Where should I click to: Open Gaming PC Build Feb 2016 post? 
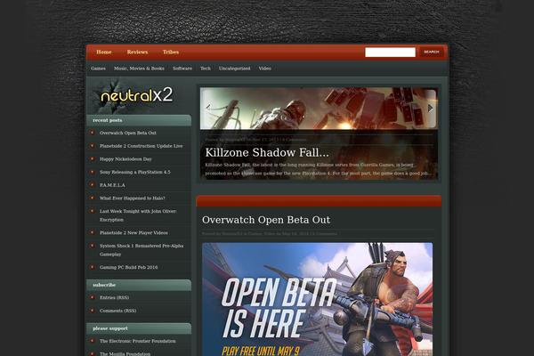point(128,267)
